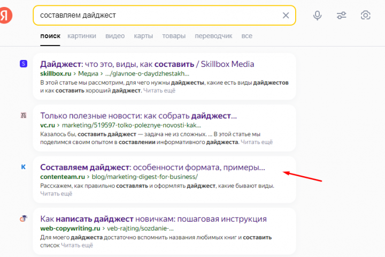Click the contenteam.ru K favicon

(24, 167)
